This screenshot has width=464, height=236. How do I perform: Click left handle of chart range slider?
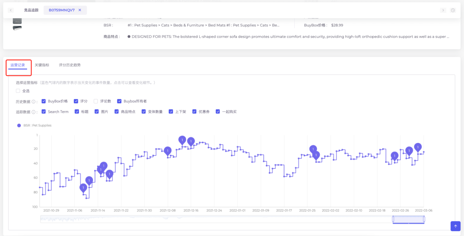(393, 219)
